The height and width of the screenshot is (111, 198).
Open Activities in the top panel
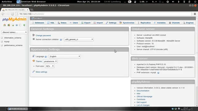pyautogui.click(x=7, y=2)
